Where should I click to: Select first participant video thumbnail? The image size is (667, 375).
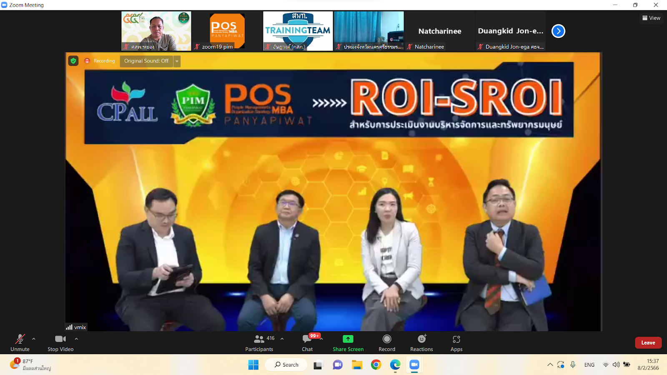(156, 31)
